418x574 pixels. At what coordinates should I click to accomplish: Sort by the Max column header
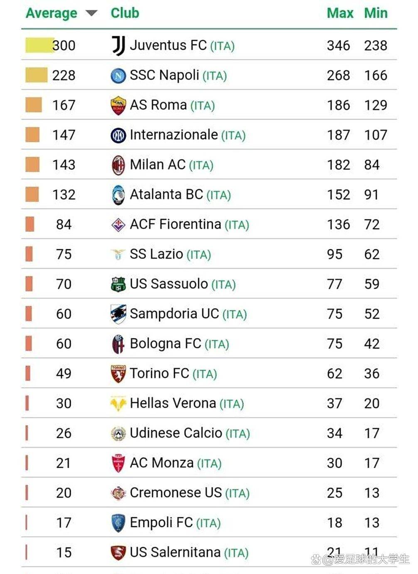click(x=340, y=13)
